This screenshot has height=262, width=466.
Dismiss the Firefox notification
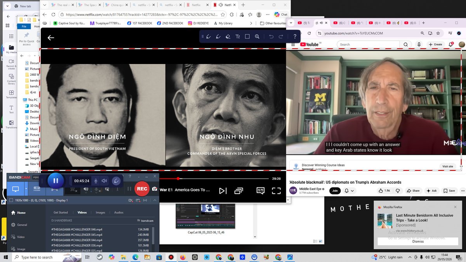(x=418, y=241)
